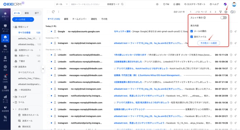Go to the previous page arrow
This screenshot has height=130, width=240.
[211, 12]
